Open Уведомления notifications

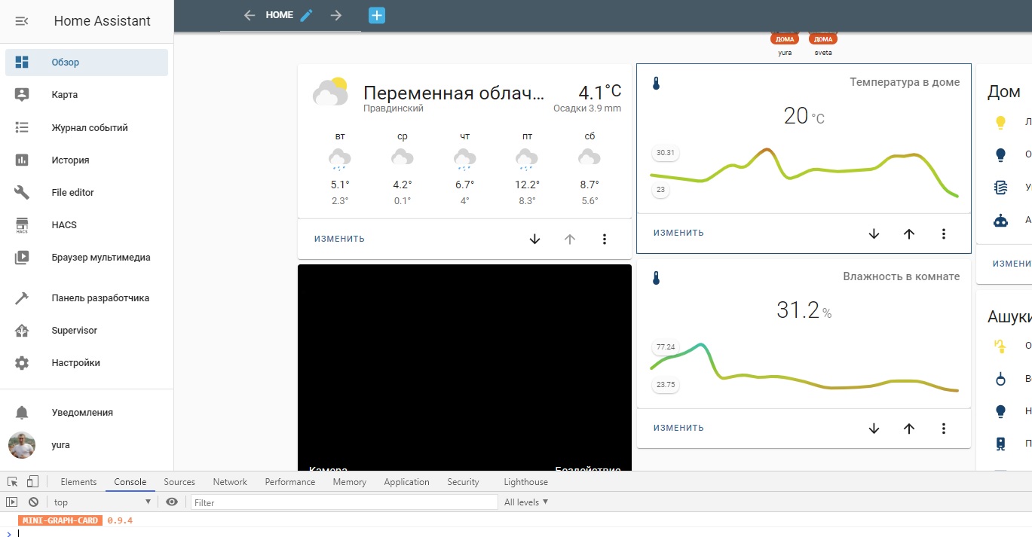pyautogui.click(x=87, y=412)
